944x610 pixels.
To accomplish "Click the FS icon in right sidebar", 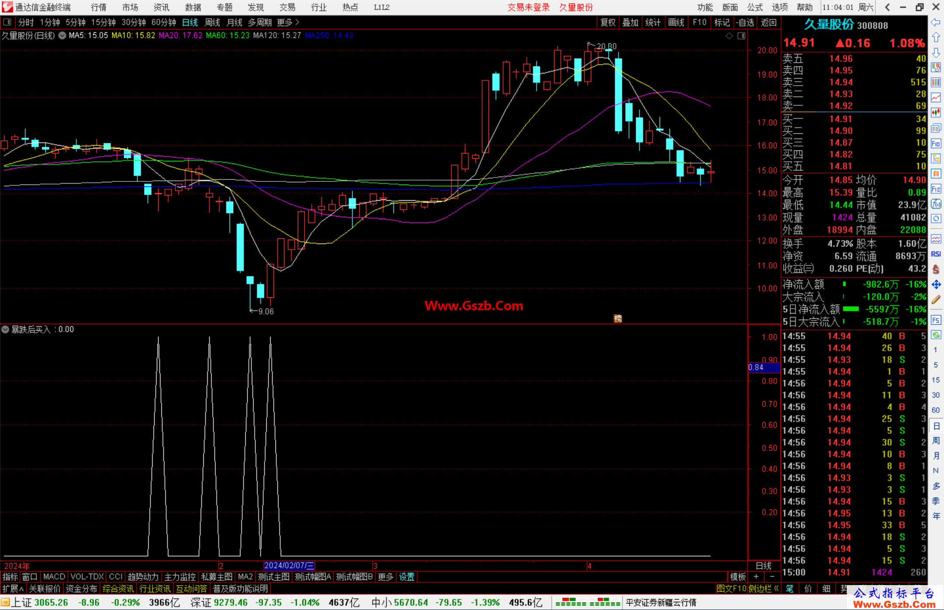I will (936, 320).
